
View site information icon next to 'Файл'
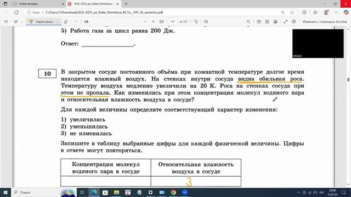(x=29, y=13)
